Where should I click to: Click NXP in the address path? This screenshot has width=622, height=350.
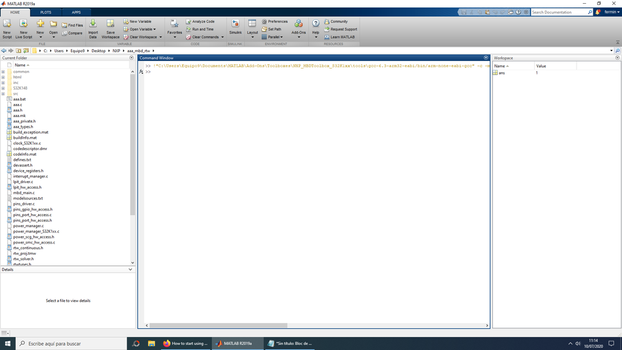click(116, 51)
